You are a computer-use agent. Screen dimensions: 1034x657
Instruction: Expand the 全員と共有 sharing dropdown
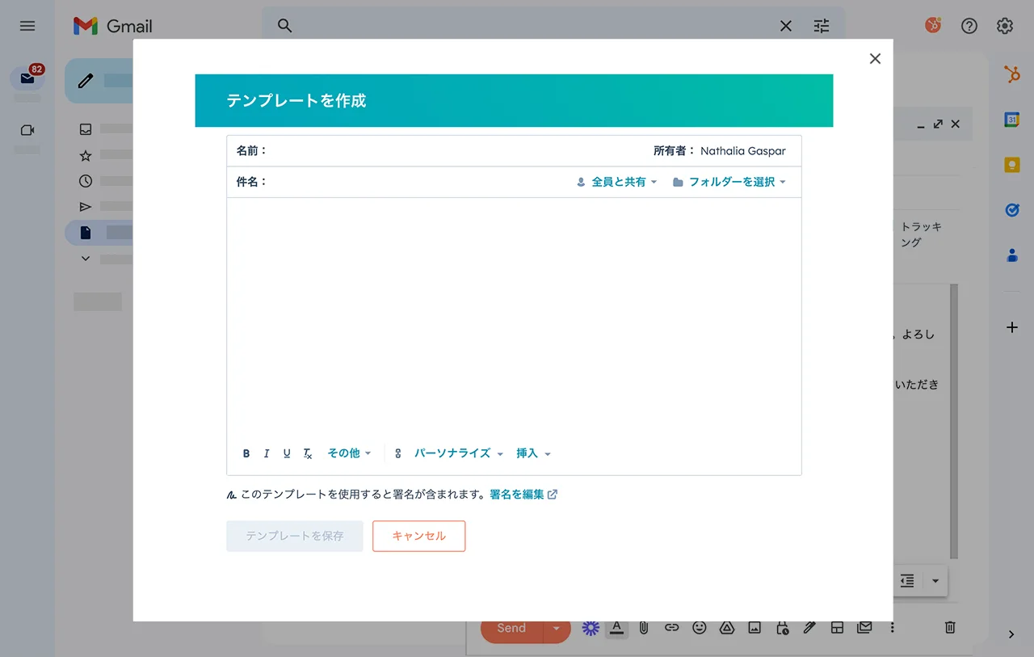(x=617, y=182)
